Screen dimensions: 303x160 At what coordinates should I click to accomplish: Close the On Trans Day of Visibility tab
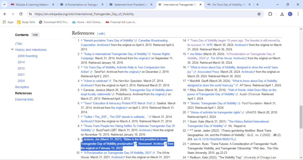click(249, 4)
